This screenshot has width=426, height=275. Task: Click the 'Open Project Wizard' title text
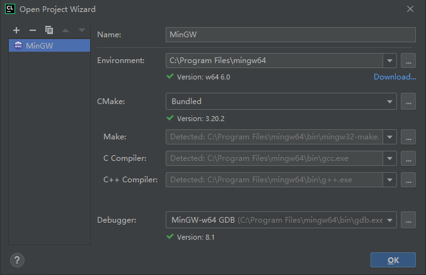coord(57,9)
